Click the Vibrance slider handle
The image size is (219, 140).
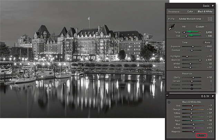coord(192,85)
